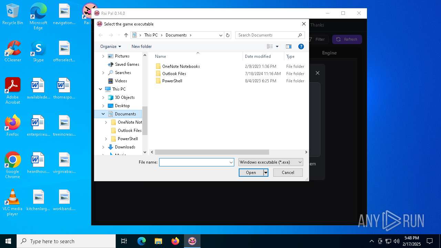Select This PC in the navigation tree

pyautogui.click(x=119, y=89)
